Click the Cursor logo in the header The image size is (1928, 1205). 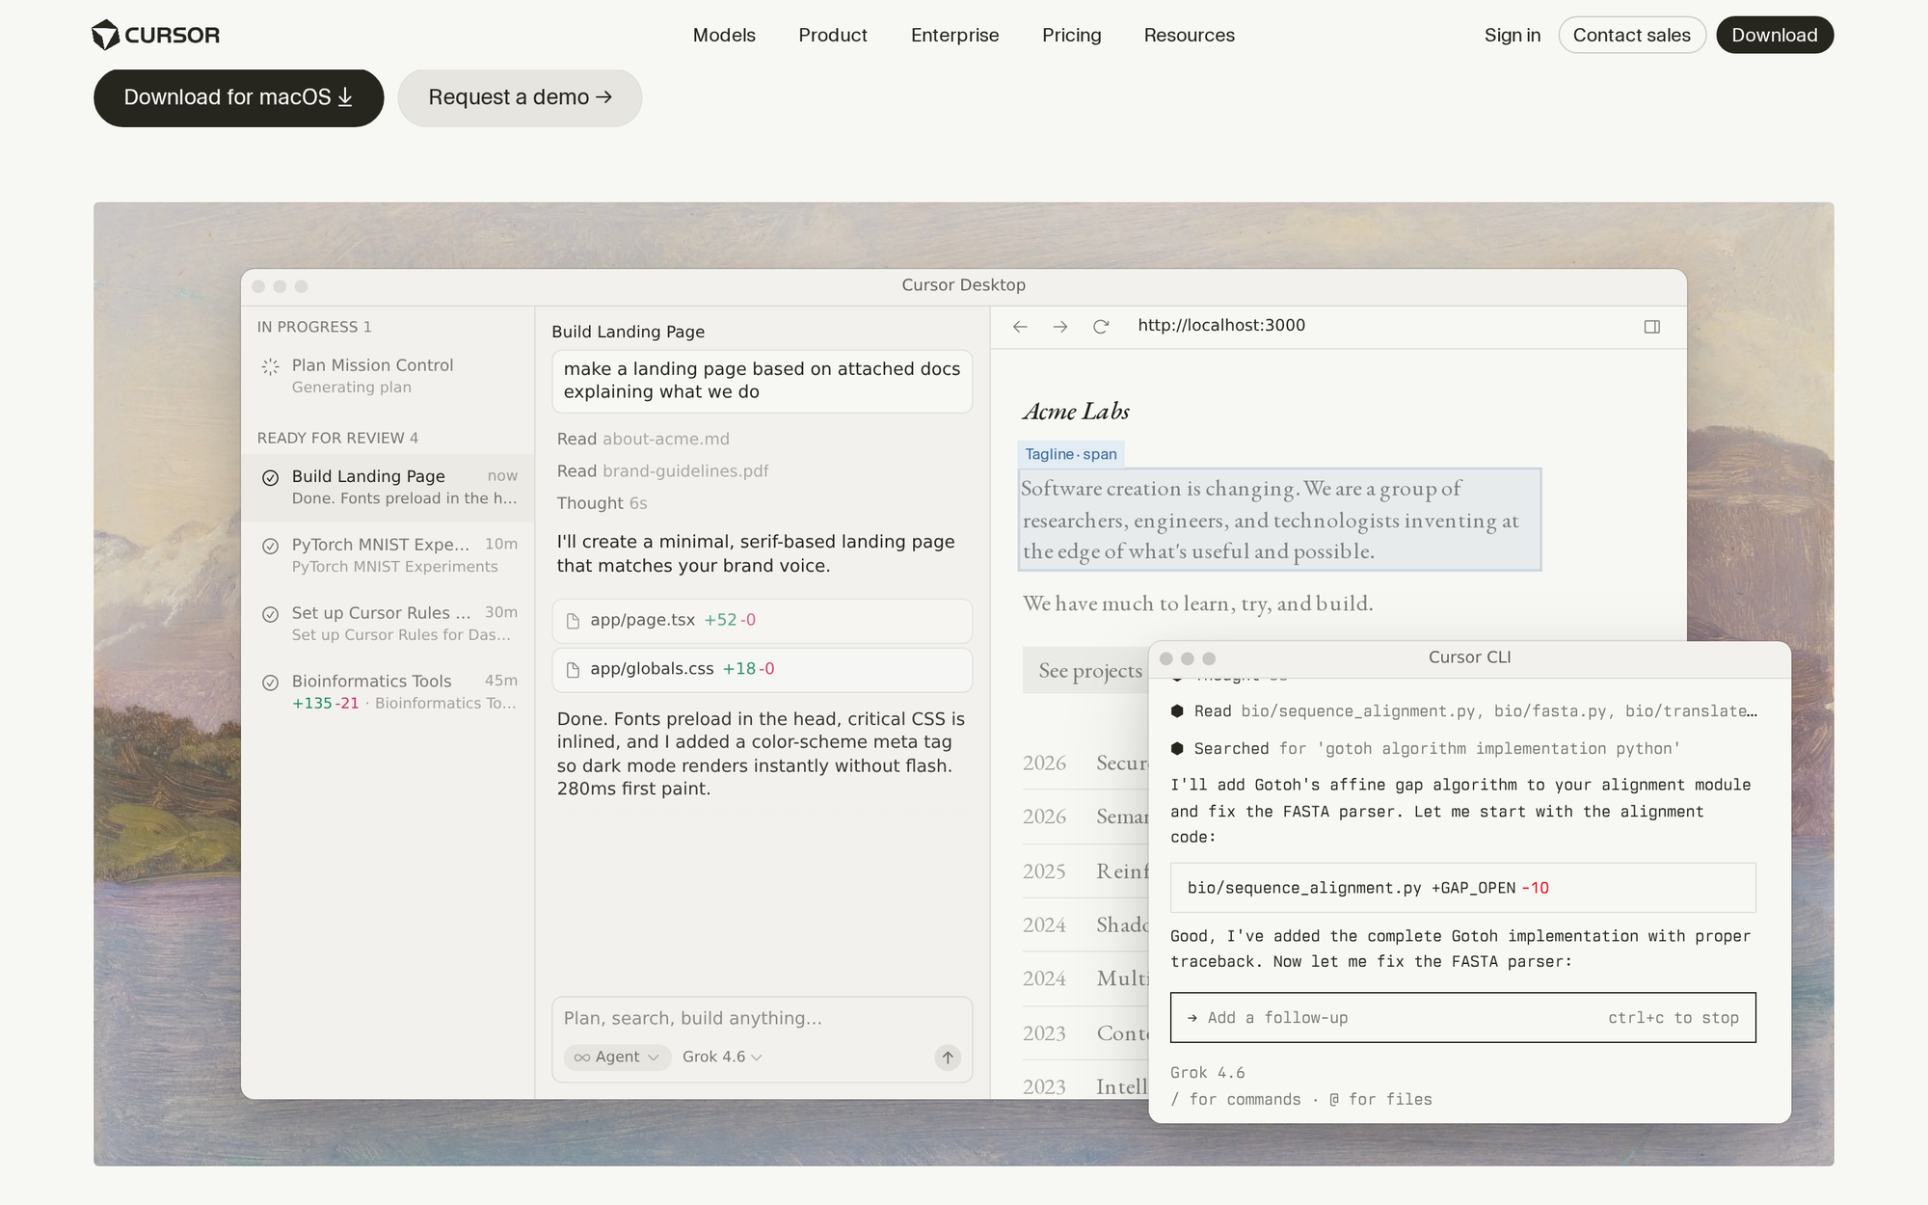coord(155,35)
